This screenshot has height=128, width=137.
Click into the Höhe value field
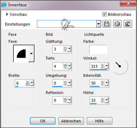point(95,100)
